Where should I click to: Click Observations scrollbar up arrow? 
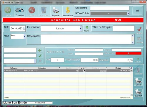[x=133, y=36]
